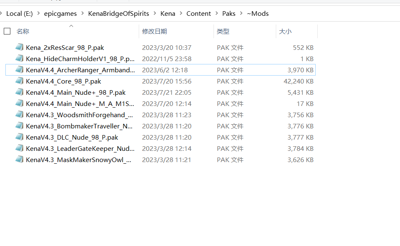Image resolution: width=400 pixels, height=246 pixels.
Task: Click the KenaV4.3_WoodsmithForgehand file icon
Action: 20,115
